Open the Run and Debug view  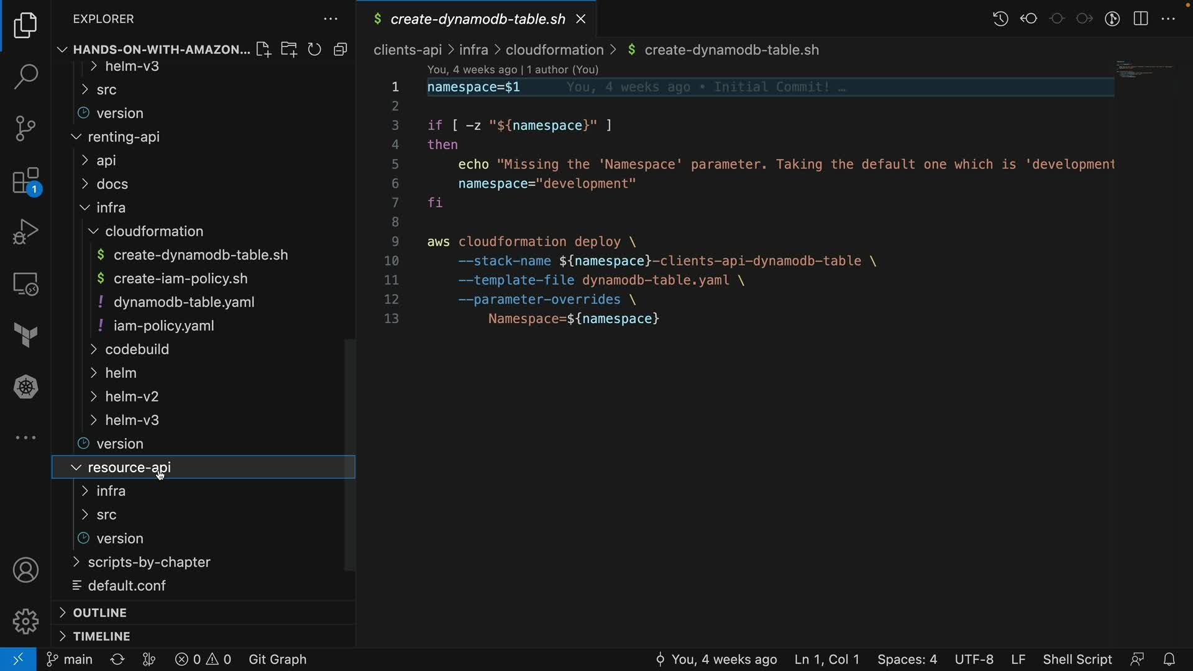tap(25, 232)
